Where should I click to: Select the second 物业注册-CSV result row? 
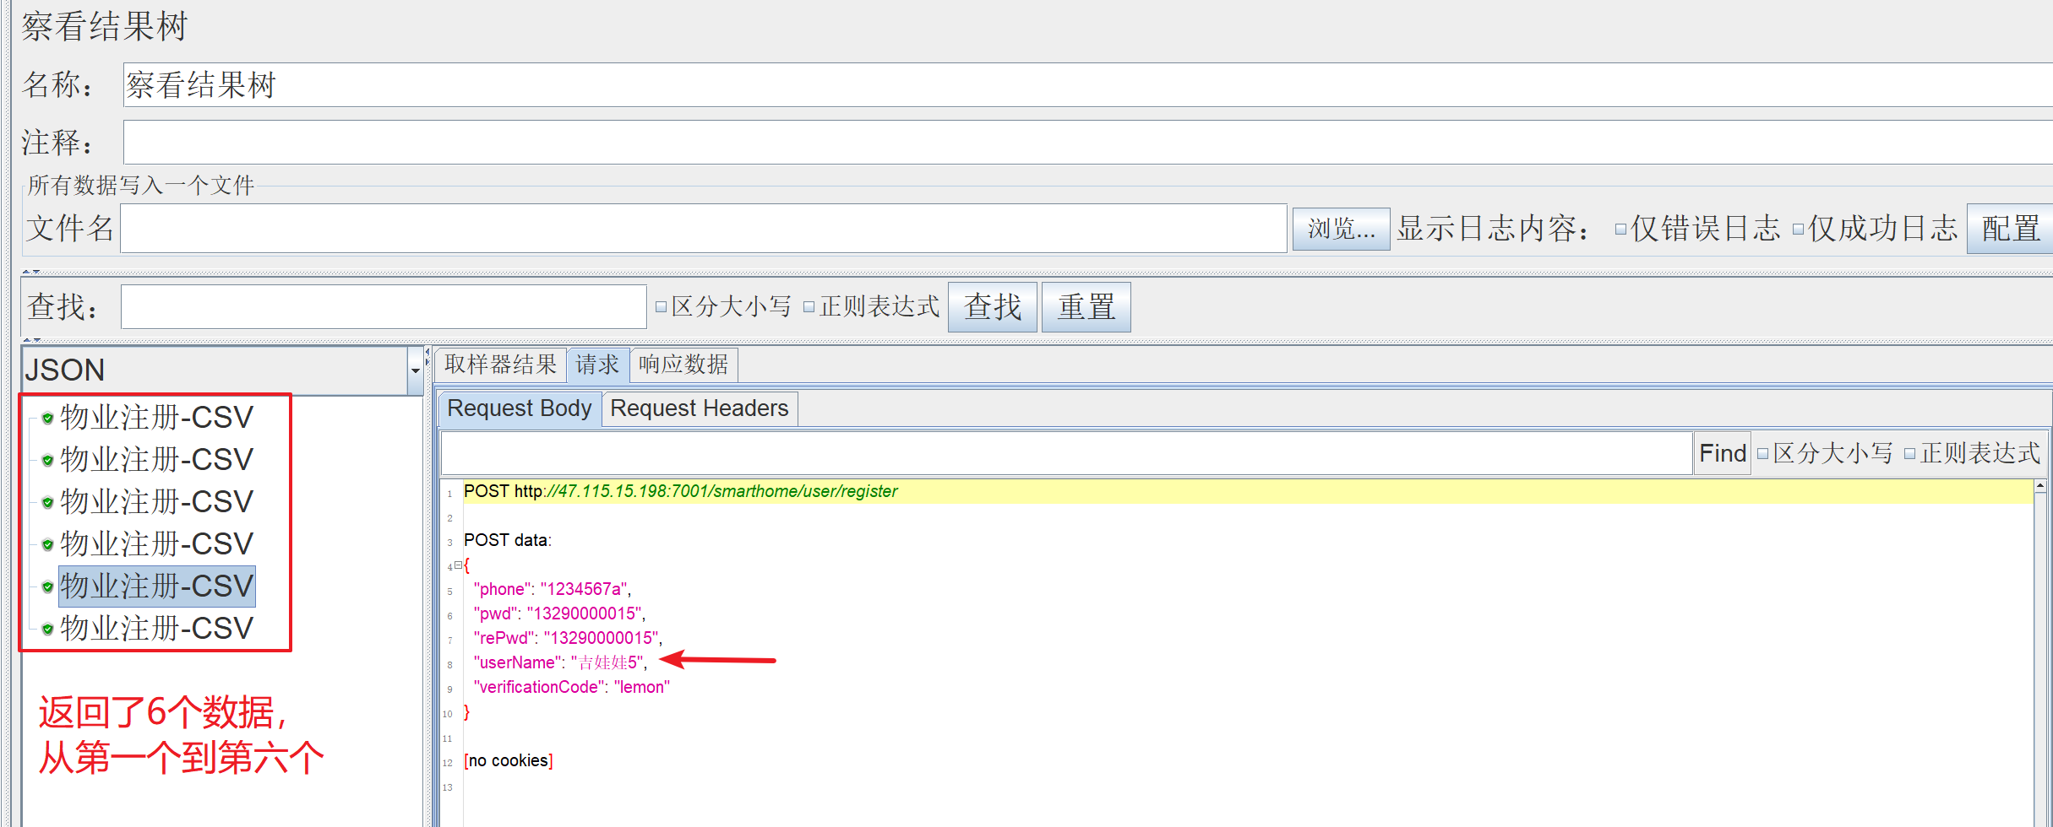click(156, 460)
